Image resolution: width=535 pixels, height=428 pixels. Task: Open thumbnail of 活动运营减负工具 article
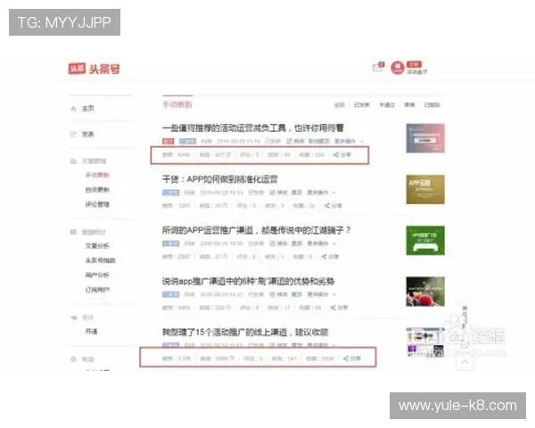(425, 138)
